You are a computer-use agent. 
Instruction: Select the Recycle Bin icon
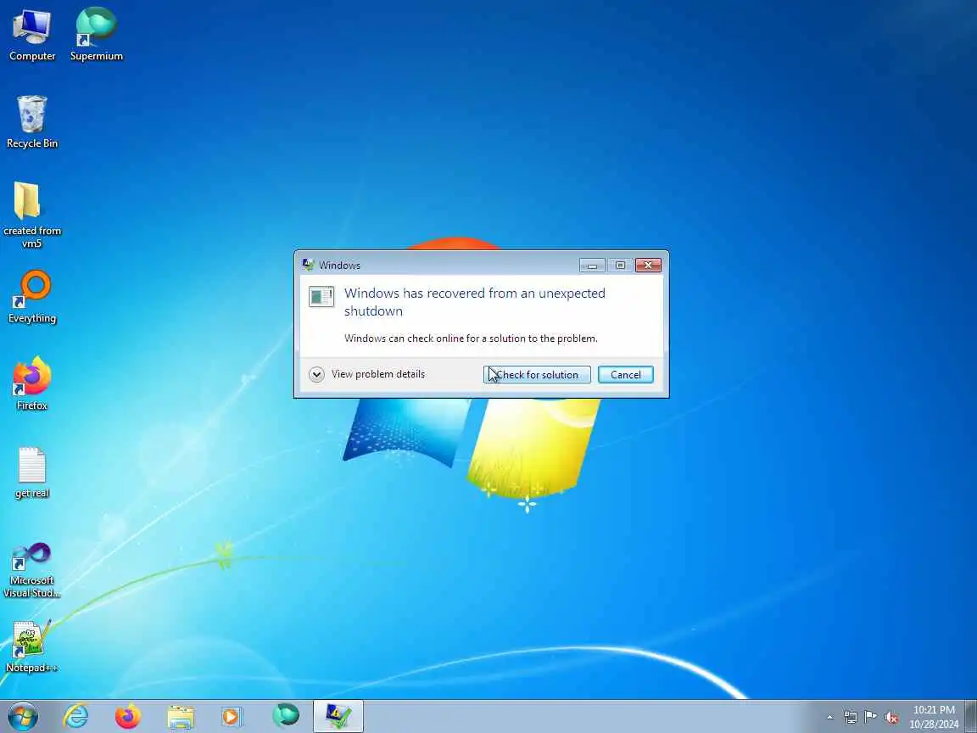coord(31,122)
